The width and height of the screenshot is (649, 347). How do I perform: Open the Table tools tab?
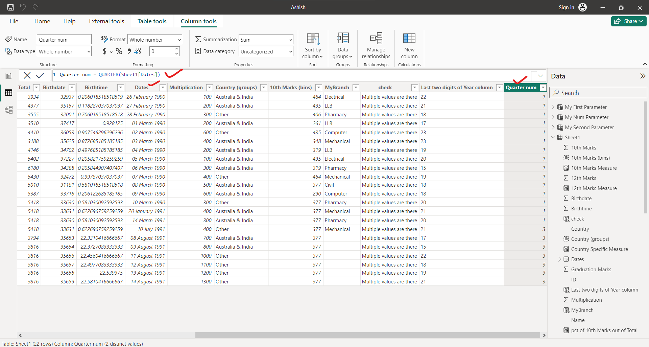(x=152, y=21)
